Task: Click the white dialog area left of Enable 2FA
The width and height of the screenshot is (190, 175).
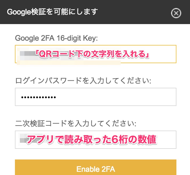Action: pyautogui.click(x=7, y=167)
